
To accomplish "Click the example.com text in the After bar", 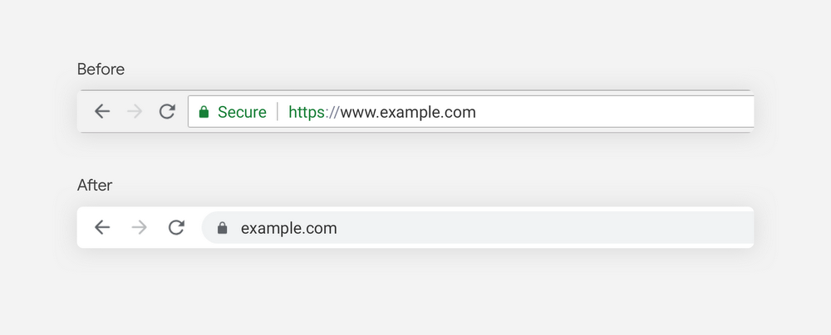I will [289, 228].
